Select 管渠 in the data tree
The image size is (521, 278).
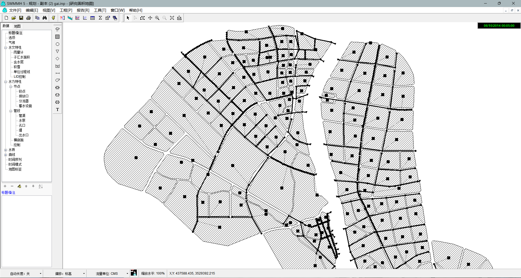22,116
